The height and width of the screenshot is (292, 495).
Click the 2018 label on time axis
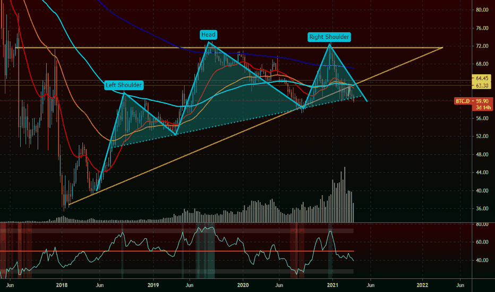click(62, 285)
